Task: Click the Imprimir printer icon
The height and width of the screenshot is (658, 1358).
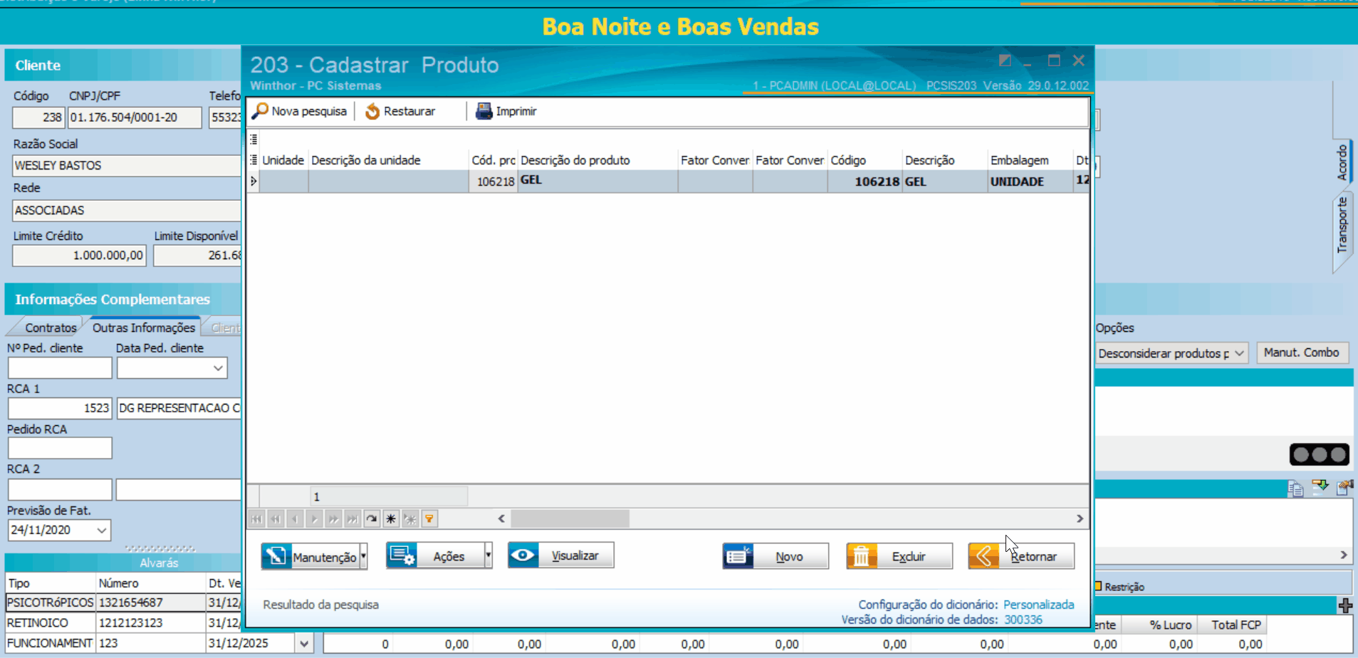Action: 484,111
